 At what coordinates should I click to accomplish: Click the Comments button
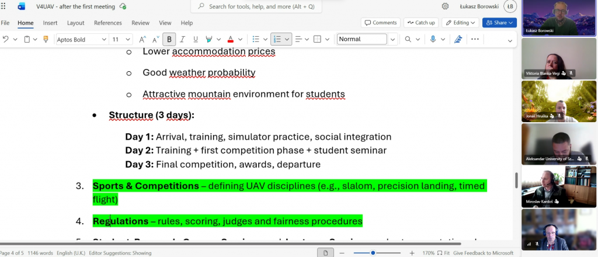[380, 23]
